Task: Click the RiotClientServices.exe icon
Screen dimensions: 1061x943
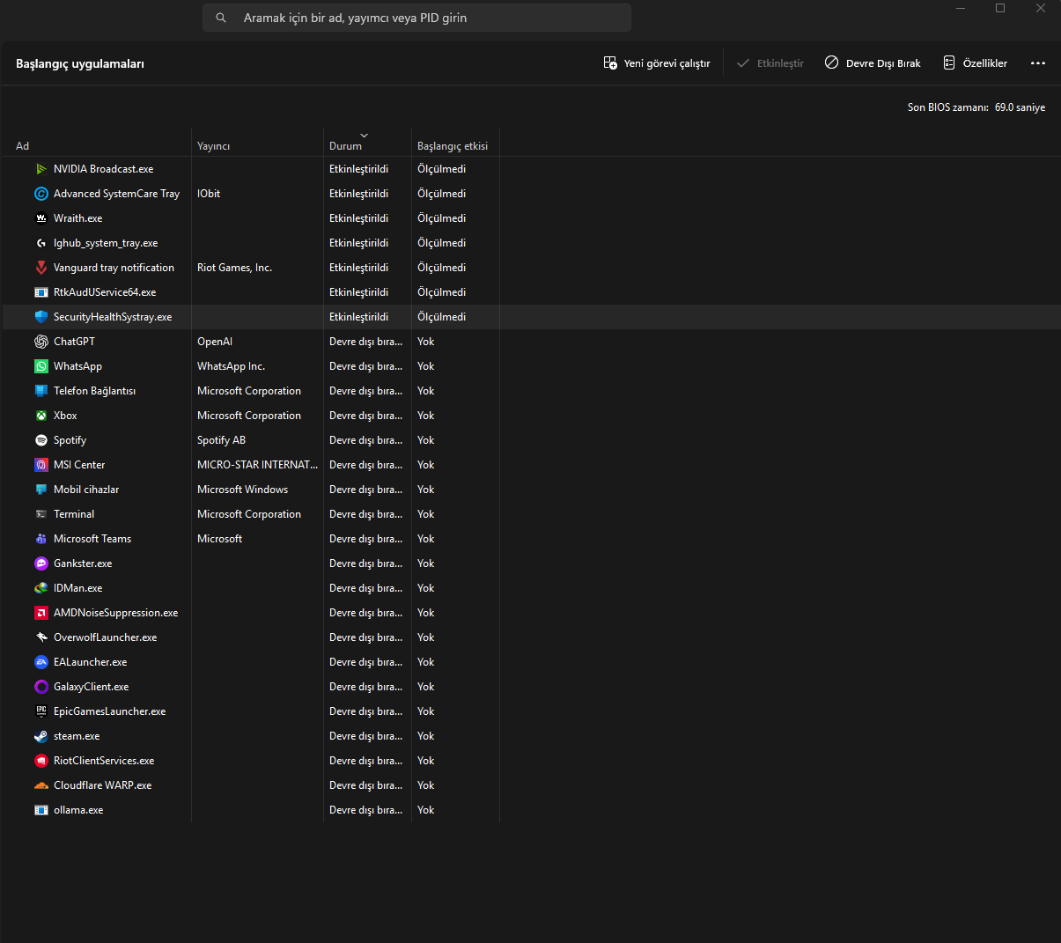Action: [x=41, y=761]
